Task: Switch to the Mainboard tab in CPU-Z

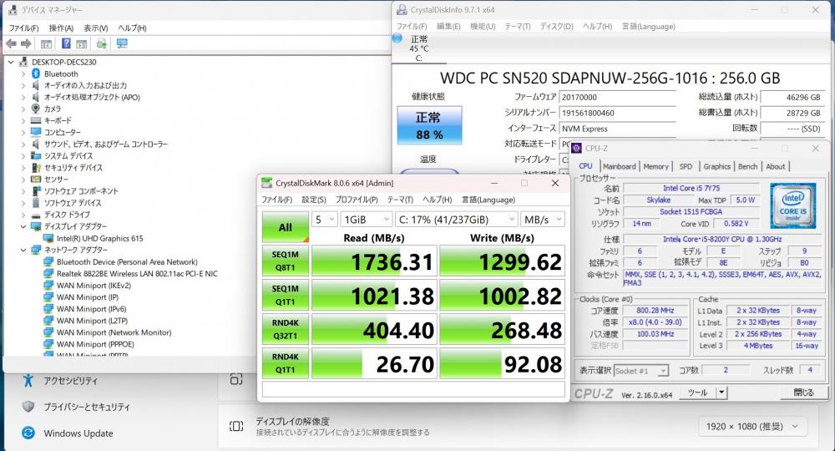Action: tap(620, 166)
